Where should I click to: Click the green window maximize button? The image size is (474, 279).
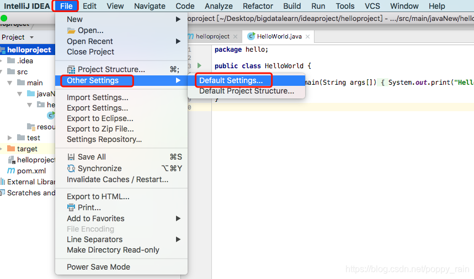click(4, 18)
